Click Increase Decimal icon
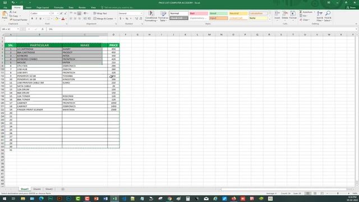359x202 pixels. point(137,19)
